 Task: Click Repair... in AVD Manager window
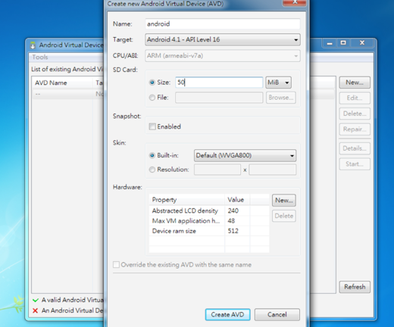pyautogui.click(x=355, y=129)
